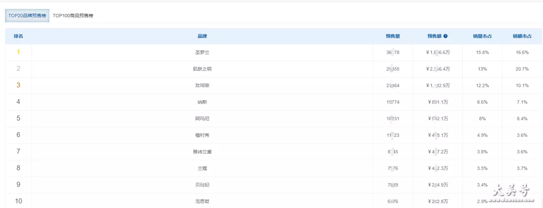543x208 pixels.
Task: Click 雅诗兰黛 sales share 3.8%
Action: (x=483, y=152)
